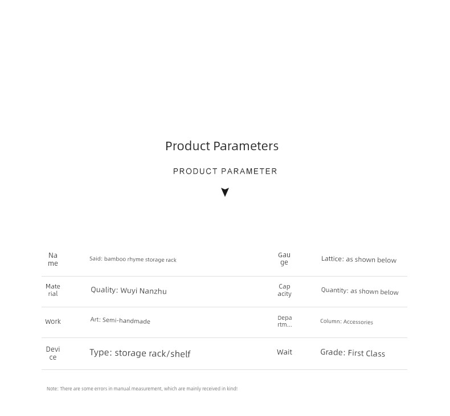This screenshot has height=416, width=450.
Task: Select the Material row label
Action: (53, 290)
